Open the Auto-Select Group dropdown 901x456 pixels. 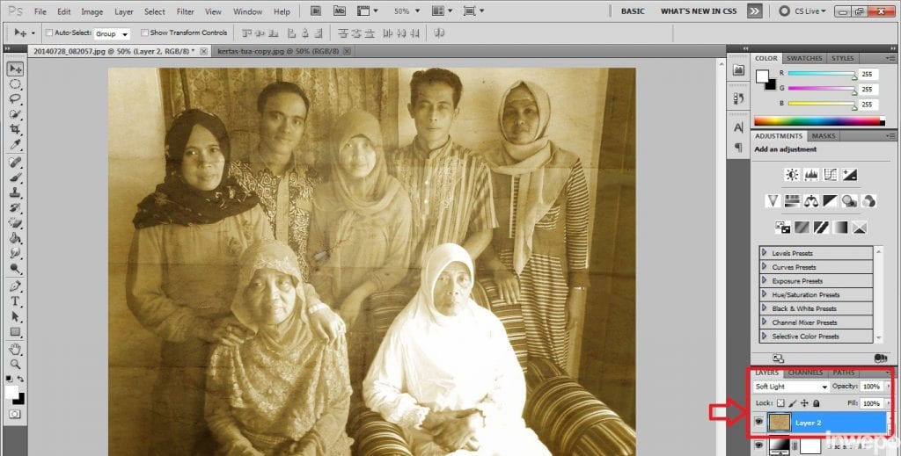coord(112,33)
